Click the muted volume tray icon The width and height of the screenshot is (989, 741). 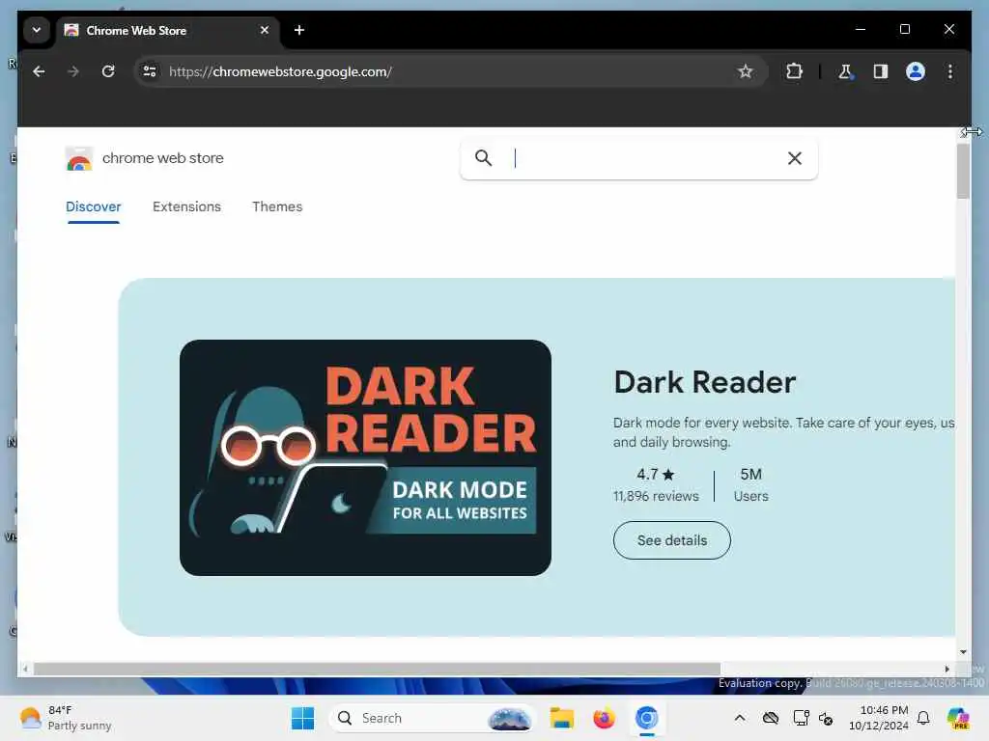[826, 718]
